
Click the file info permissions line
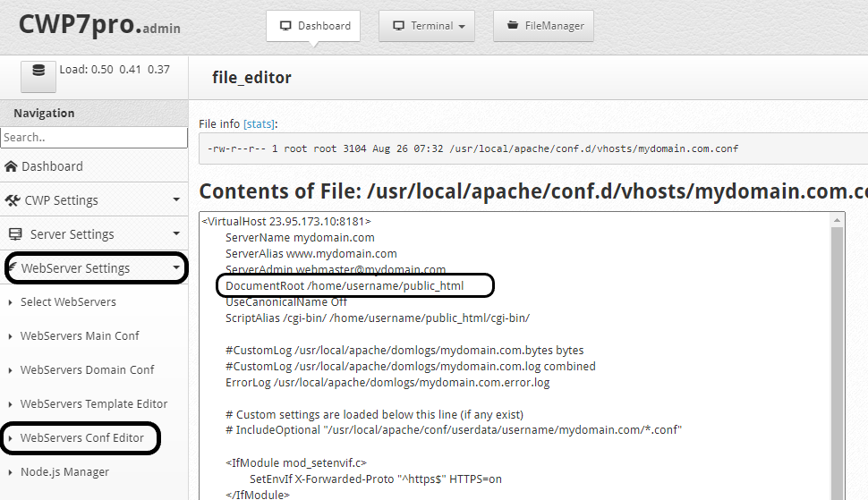(x=472, y=148)
